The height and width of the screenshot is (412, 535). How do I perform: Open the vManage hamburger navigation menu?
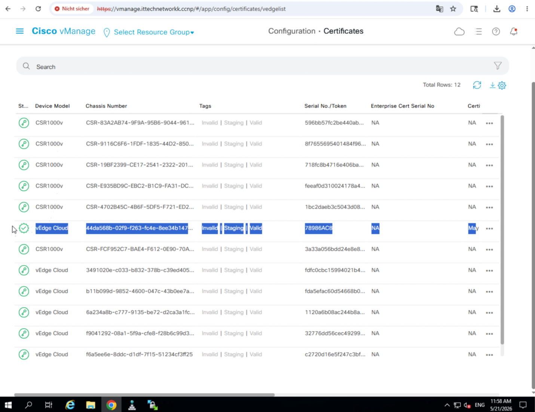pos(20,31)
